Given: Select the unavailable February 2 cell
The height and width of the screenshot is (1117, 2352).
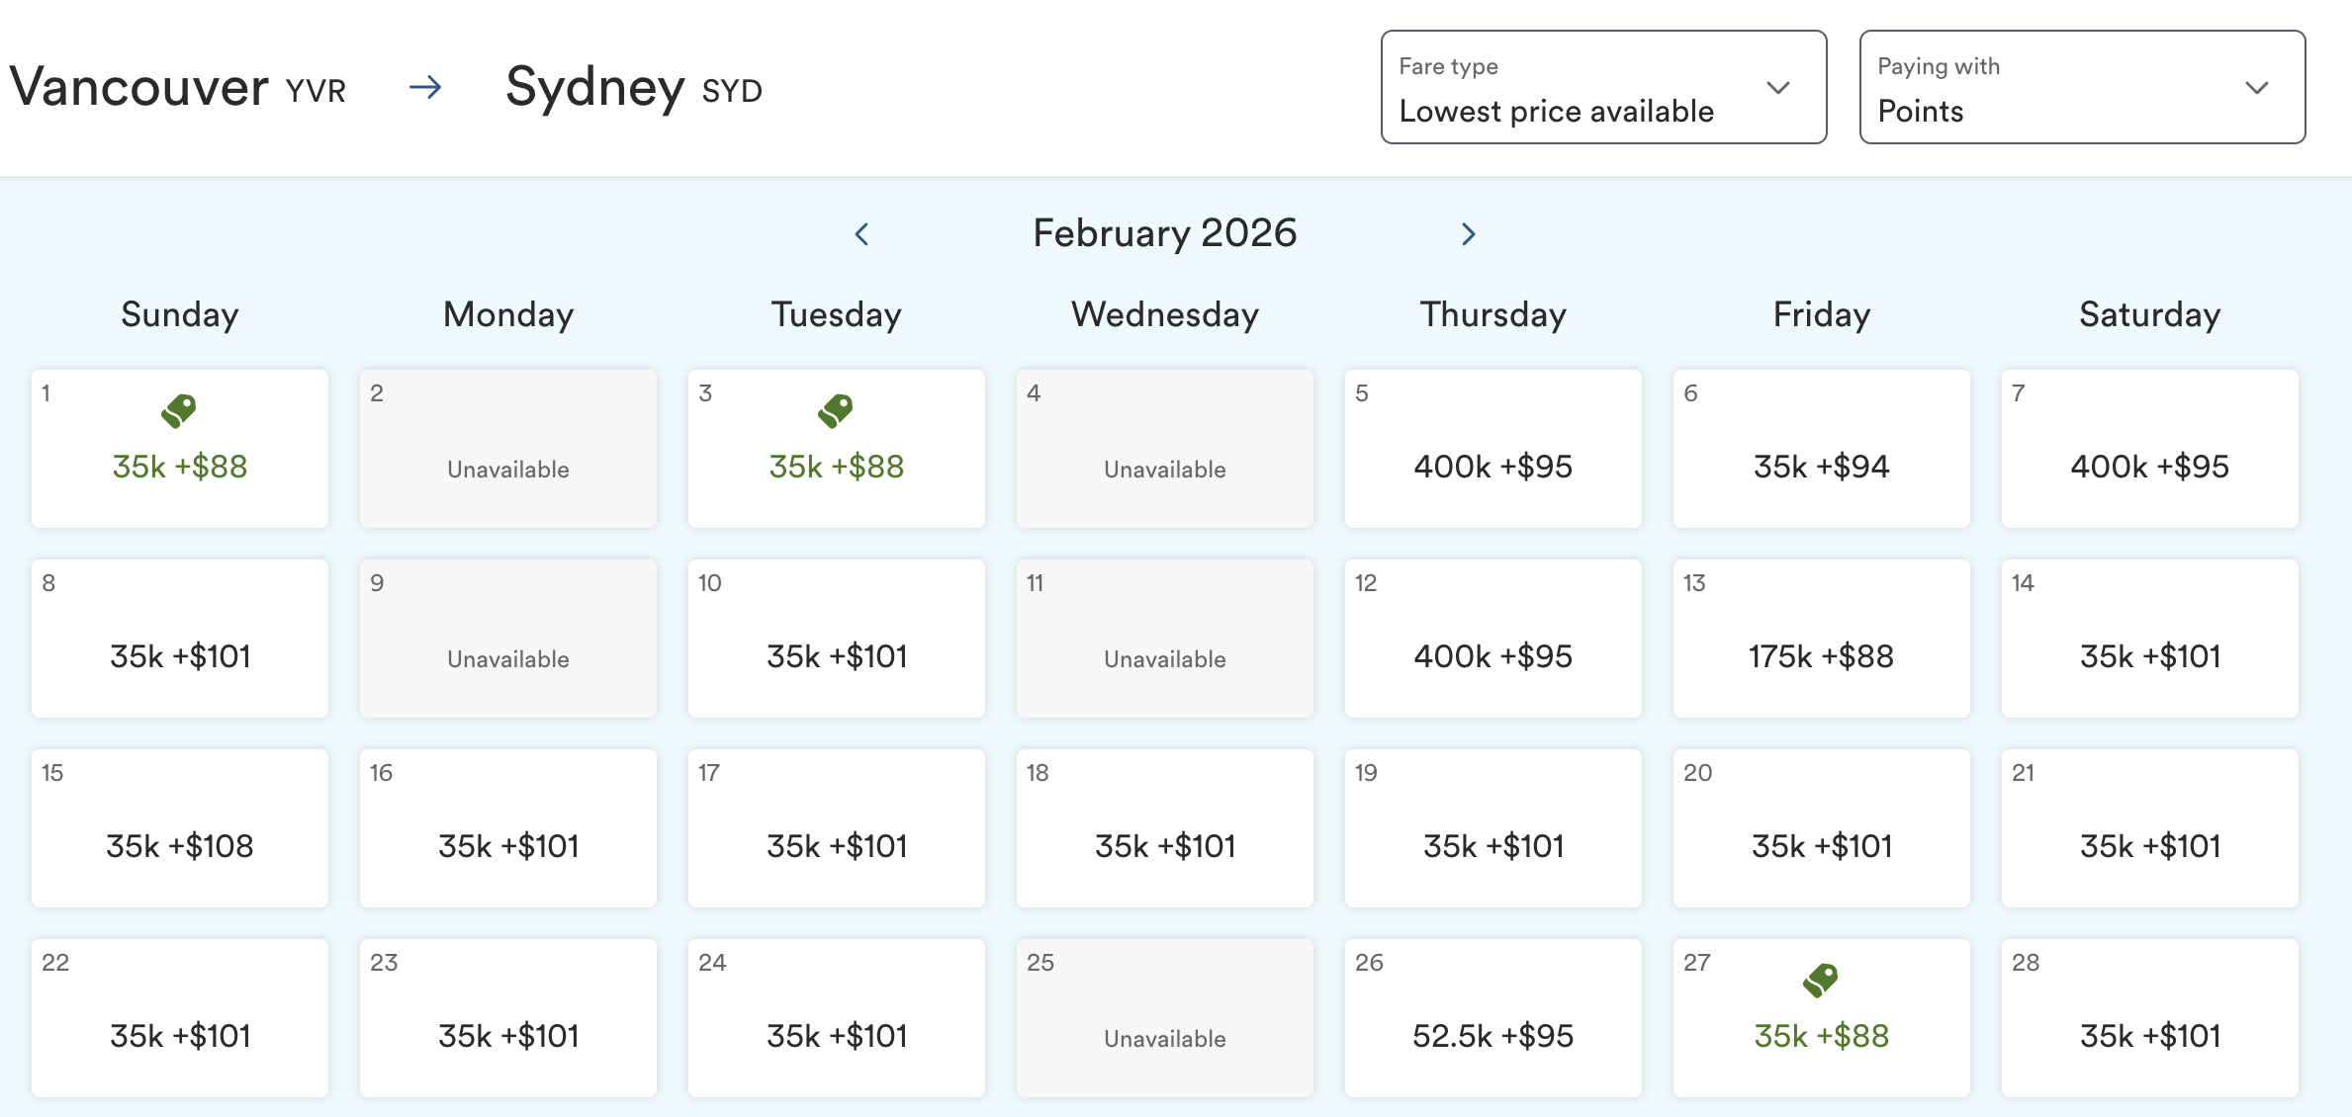Looking at the screenshot, I should [x=508, y=450].
